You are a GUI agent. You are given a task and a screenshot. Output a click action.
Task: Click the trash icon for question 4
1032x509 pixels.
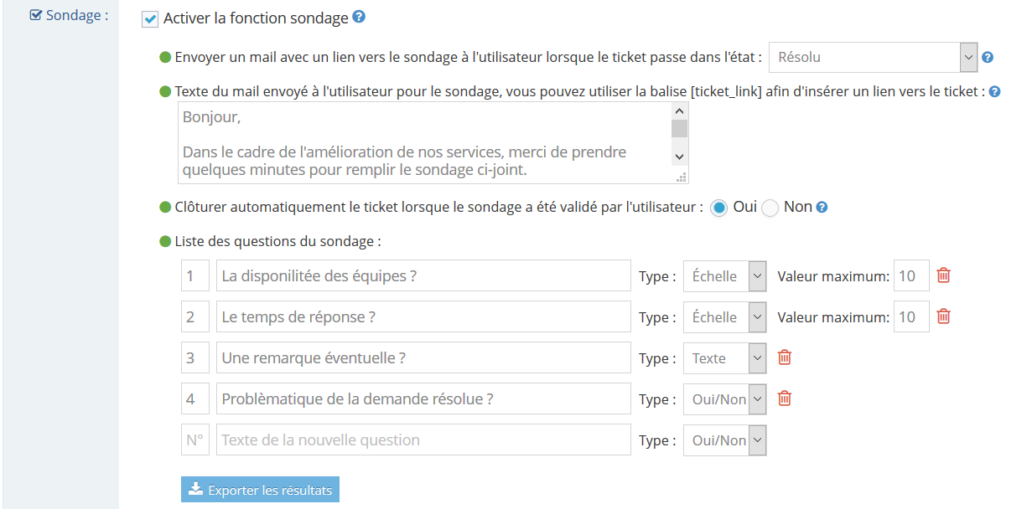[785, 398]
